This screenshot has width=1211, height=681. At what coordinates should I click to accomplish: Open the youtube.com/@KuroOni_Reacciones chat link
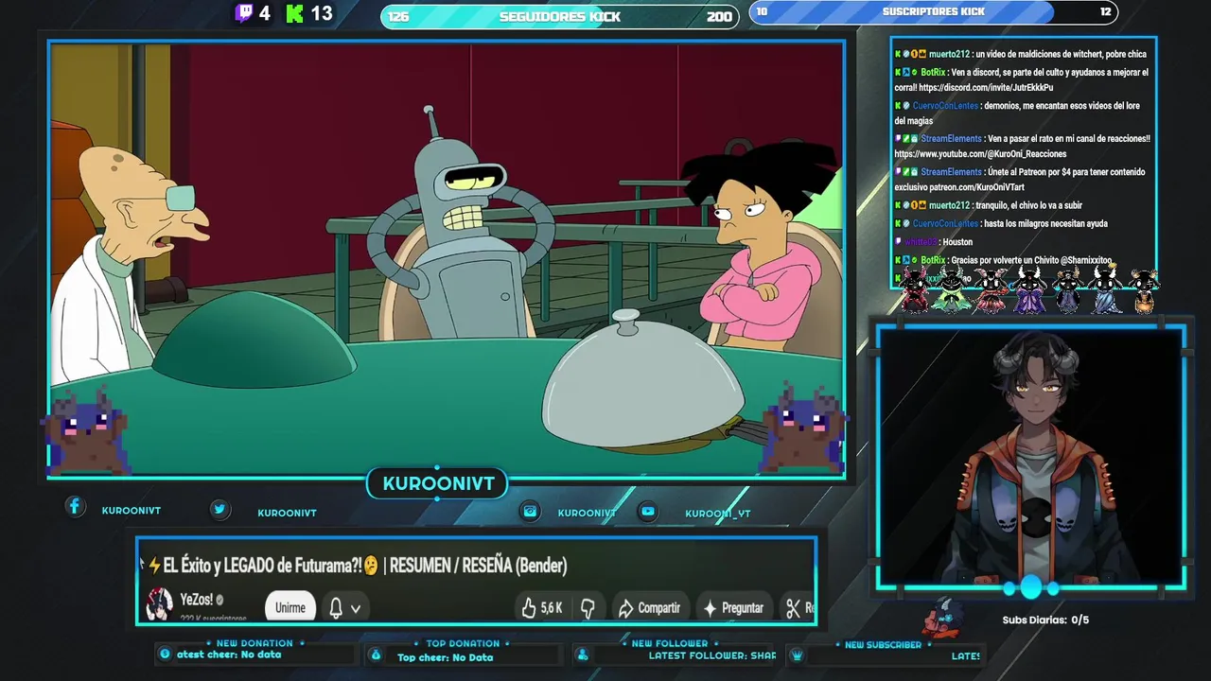pos(980,154)
